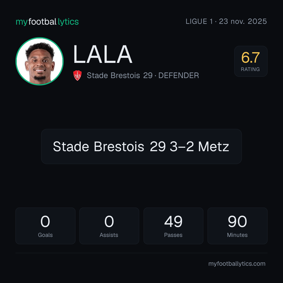
Task: Click the 49 passes number
Action: [x=173, y=221]
